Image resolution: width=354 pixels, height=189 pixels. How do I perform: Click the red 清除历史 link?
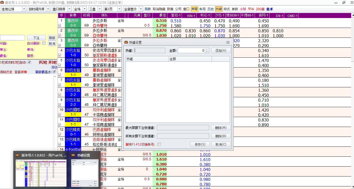coord(6,72)
